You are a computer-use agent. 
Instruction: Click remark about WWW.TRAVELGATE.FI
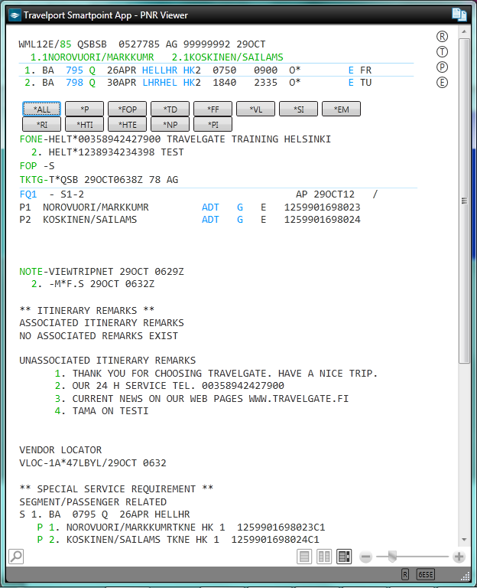pos(210,398)
